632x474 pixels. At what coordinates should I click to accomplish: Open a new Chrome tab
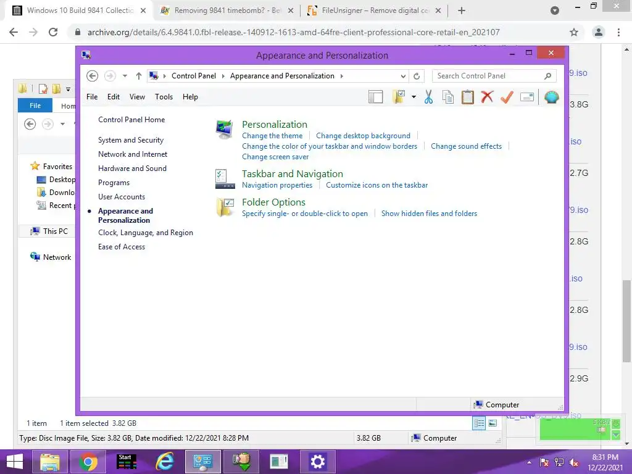(462, 10)
